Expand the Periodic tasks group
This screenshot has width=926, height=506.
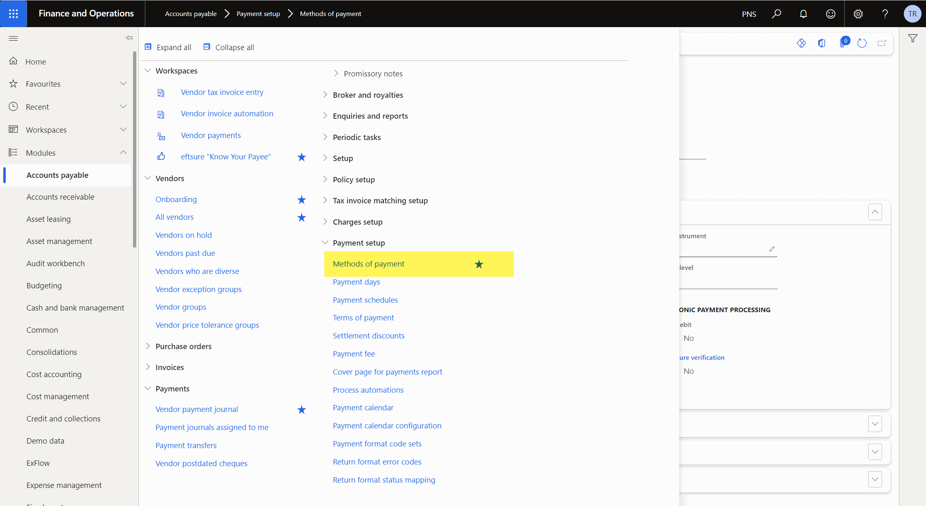point(325,137)
